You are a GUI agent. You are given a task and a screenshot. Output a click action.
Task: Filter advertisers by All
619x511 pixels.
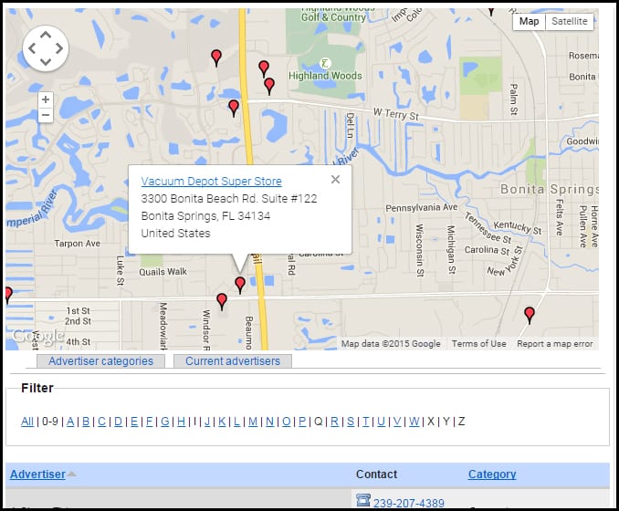point(27,422)
